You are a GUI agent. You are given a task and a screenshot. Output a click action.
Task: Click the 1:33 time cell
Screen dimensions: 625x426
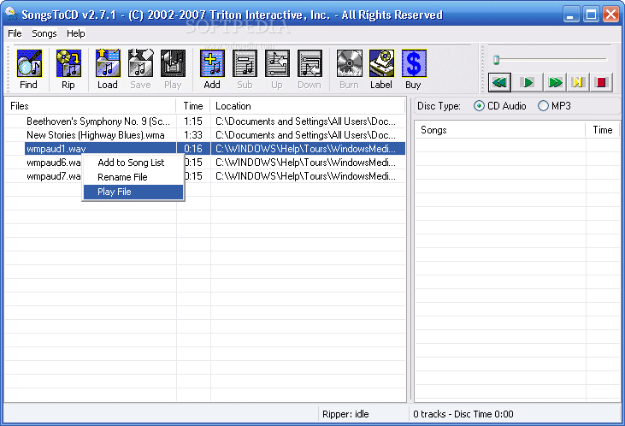193,135
